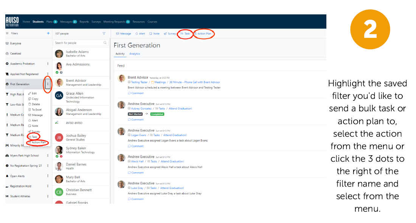416x223 pixels.
Task: Click the Completed status badge
Action: (157, 114)
